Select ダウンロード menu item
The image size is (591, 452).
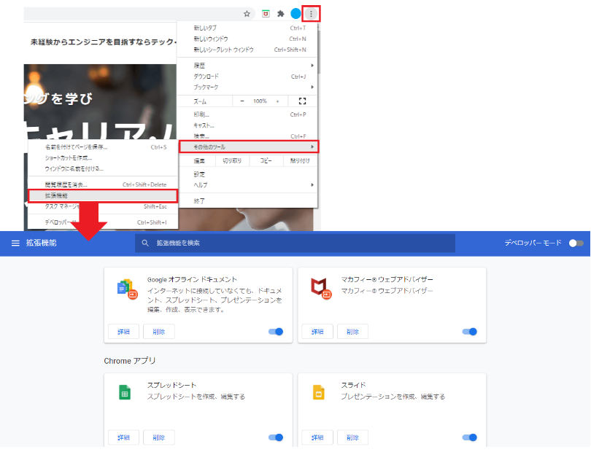[247, 77]
